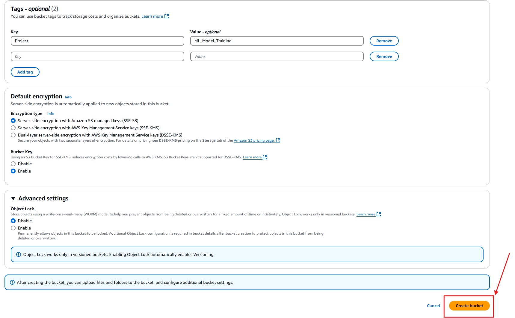Click the external link icon beside Tags Learn more

coord(167,16)
